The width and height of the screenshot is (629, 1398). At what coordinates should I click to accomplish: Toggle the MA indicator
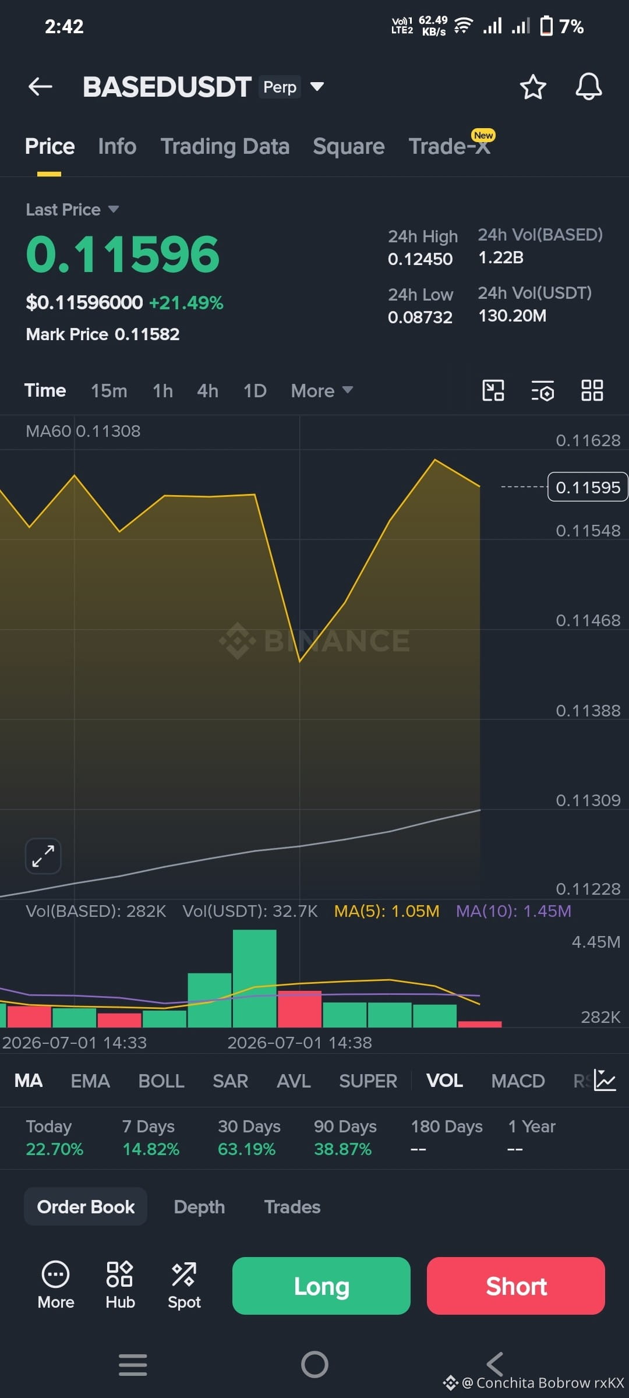29,1081
